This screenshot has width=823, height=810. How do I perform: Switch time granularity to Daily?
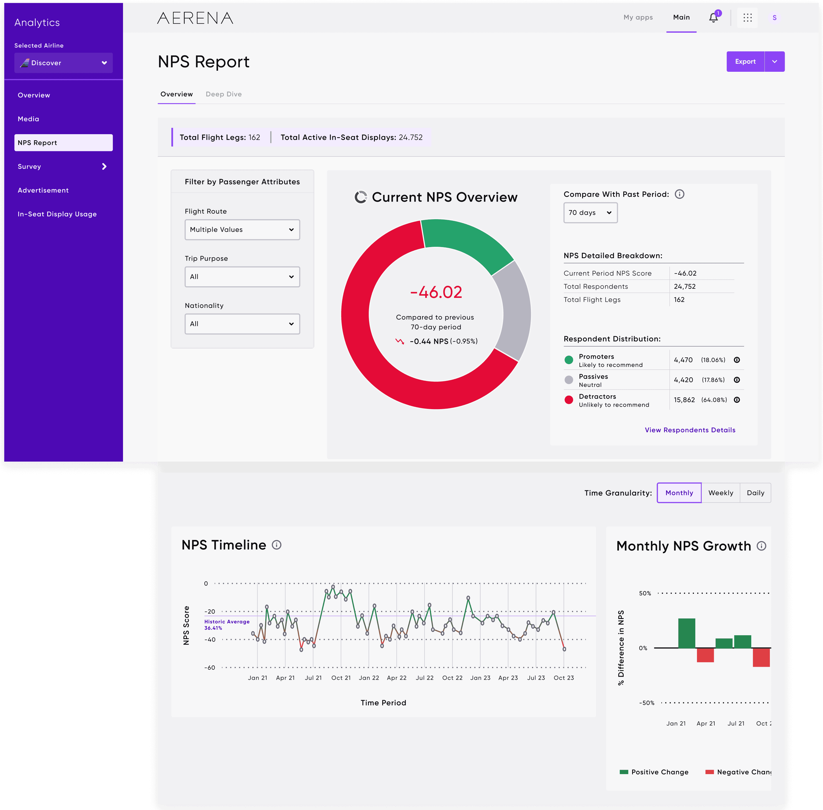tap(755, 493)
